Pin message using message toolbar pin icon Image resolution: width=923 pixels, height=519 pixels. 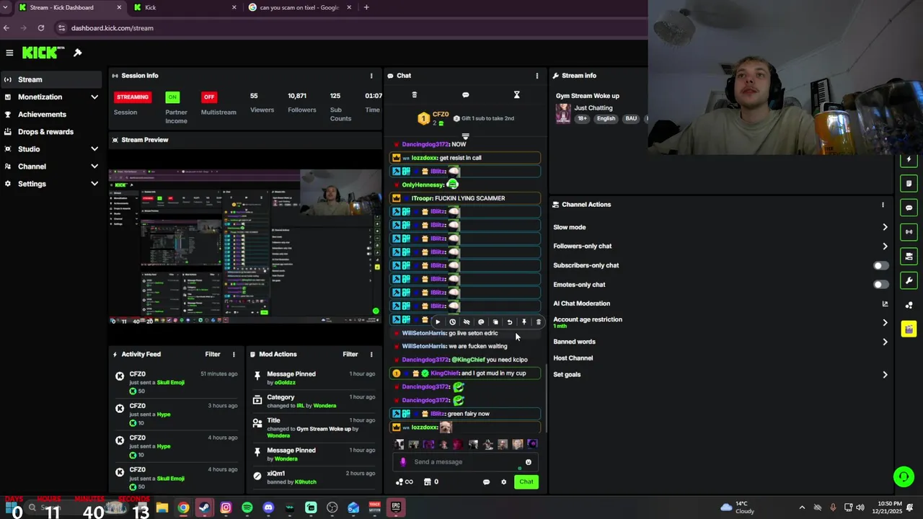(x=524, y=322)
